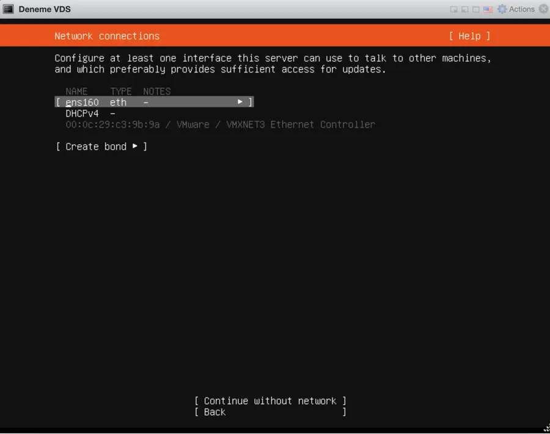Click the DHCPv4 status line
The height and width of the screenshot is (434, 550).
[90, 114]
